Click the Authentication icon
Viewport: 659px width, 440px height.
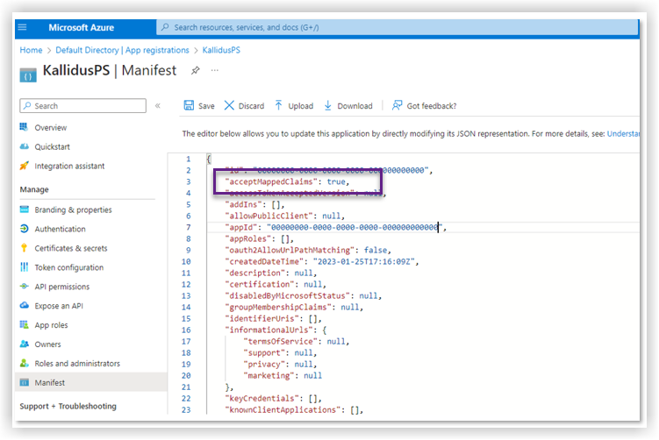pos(25,229)
